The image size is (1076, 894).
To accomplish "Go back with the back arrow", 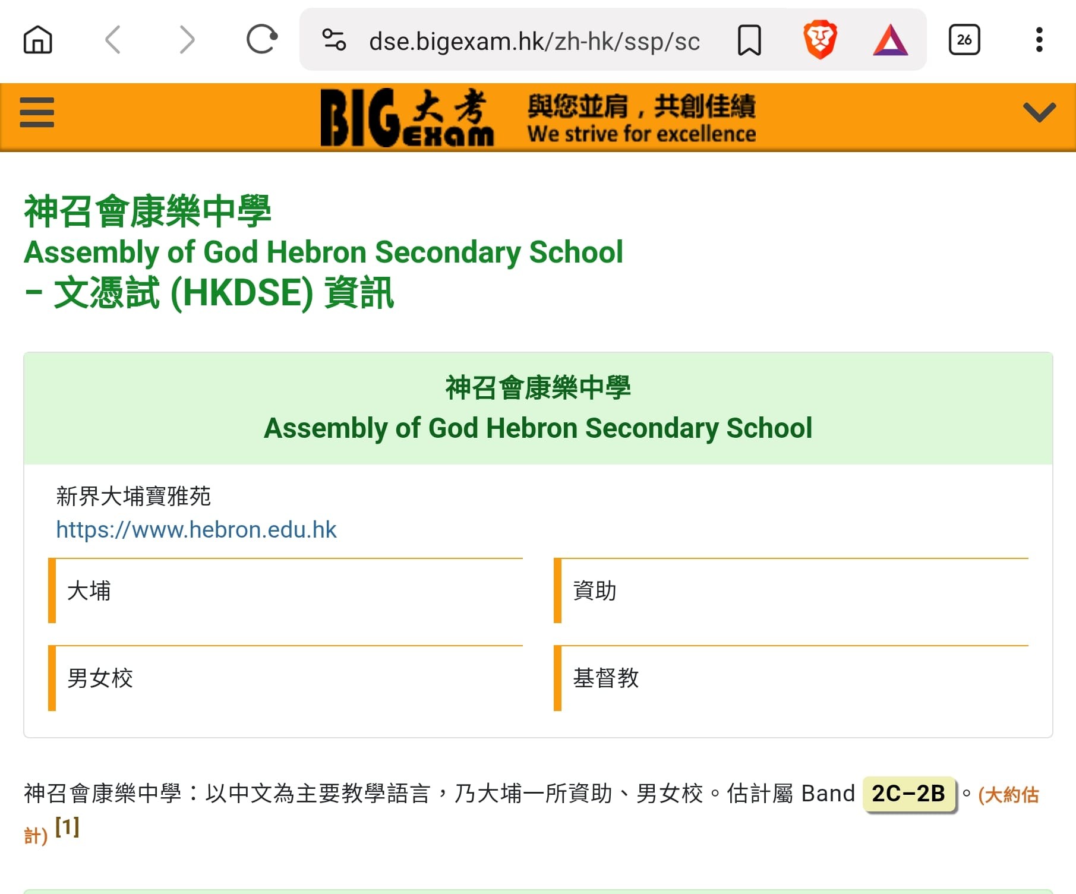I will click(113, 40).
